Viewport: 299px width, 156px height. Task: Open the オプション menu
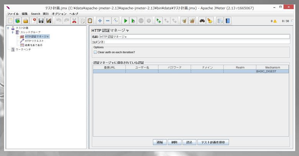59,14
